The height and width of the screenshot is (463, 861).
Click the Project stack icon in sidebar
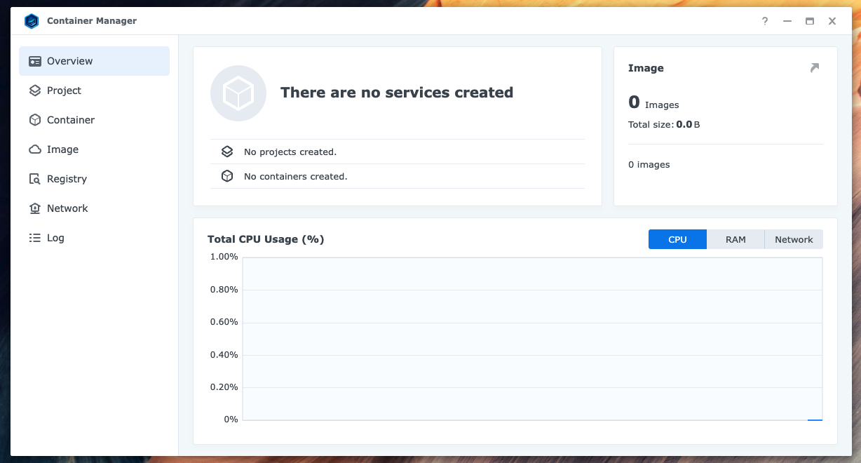pyautogui.click(x=34, y=90)
